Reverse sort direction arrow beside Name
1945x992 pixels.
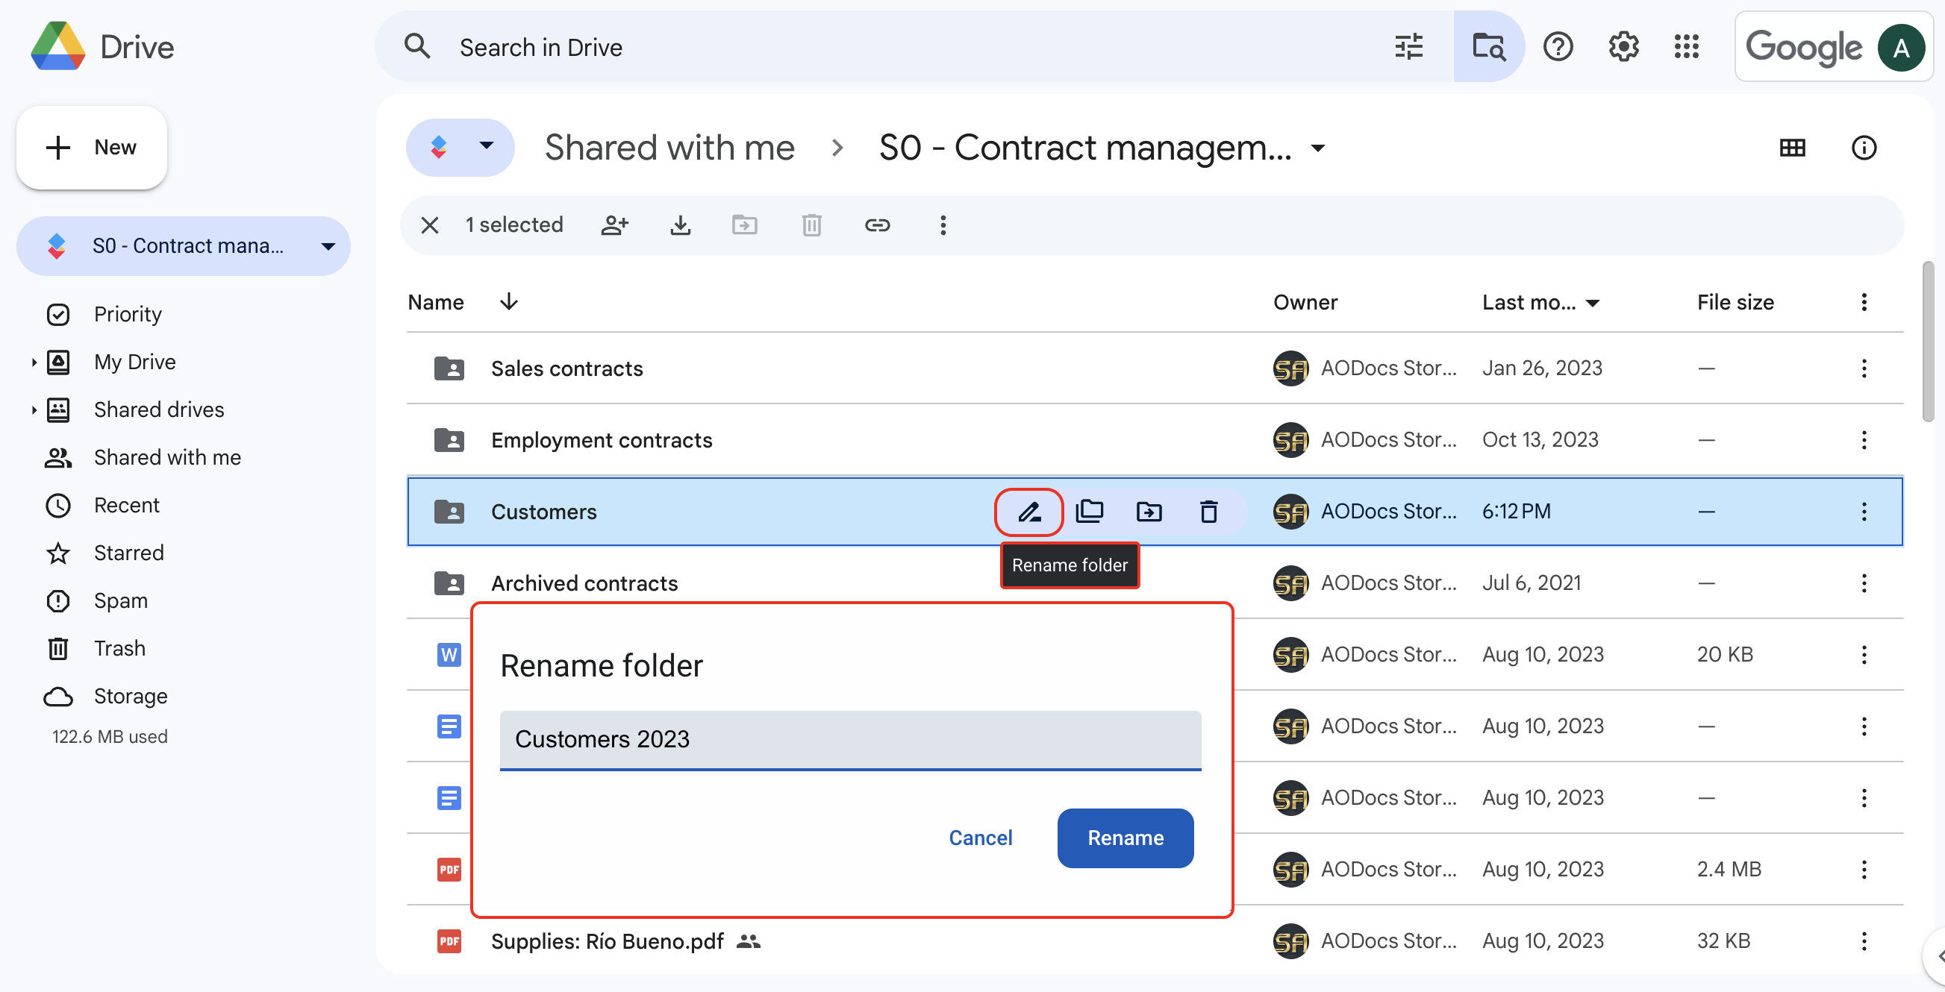tap(509, 302)
